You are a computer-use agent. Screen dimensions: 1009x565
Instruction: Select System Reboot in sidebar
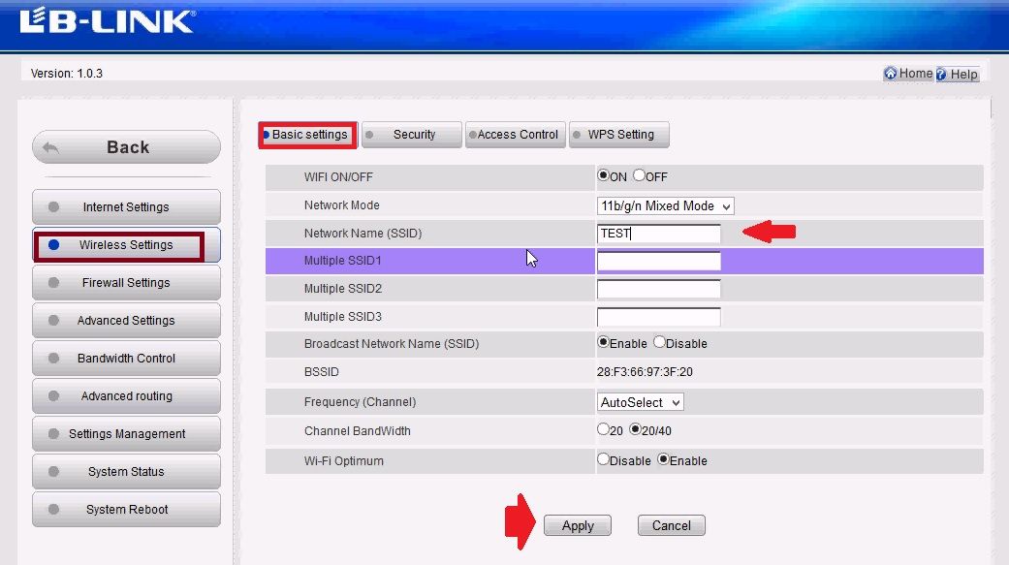126,510
